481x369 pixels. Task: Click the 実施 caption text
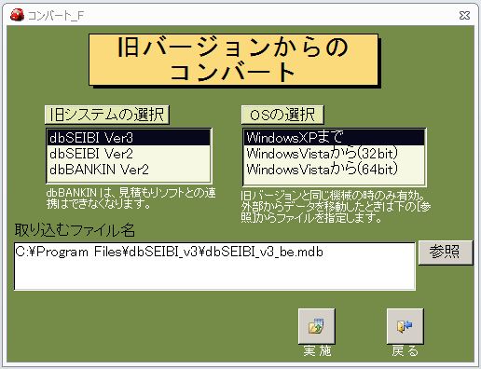317,351
